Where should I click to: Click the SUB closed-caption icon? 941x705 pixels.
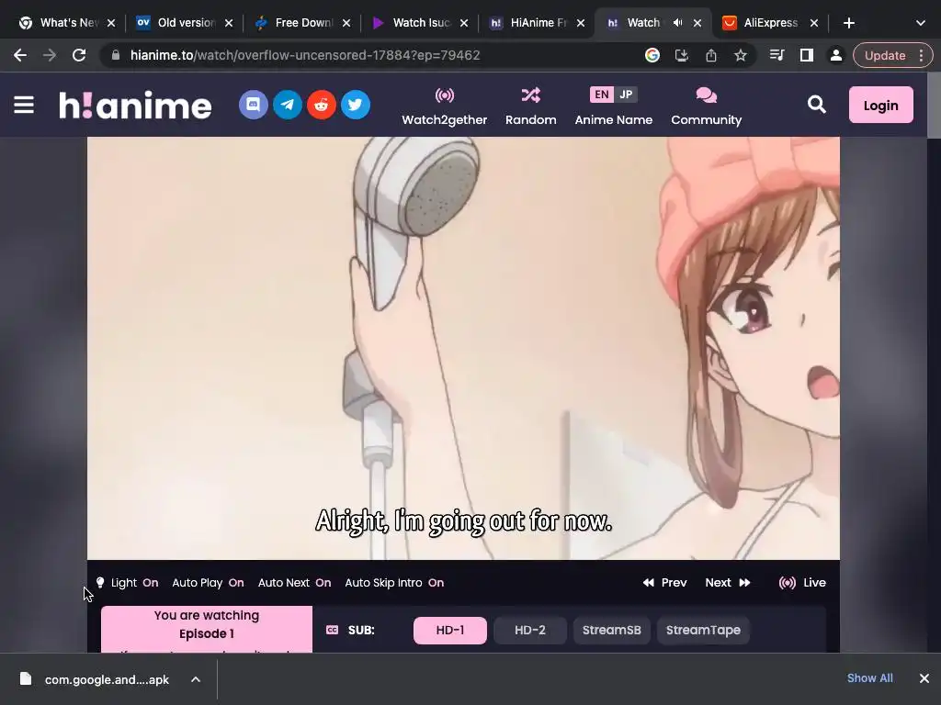332,630
